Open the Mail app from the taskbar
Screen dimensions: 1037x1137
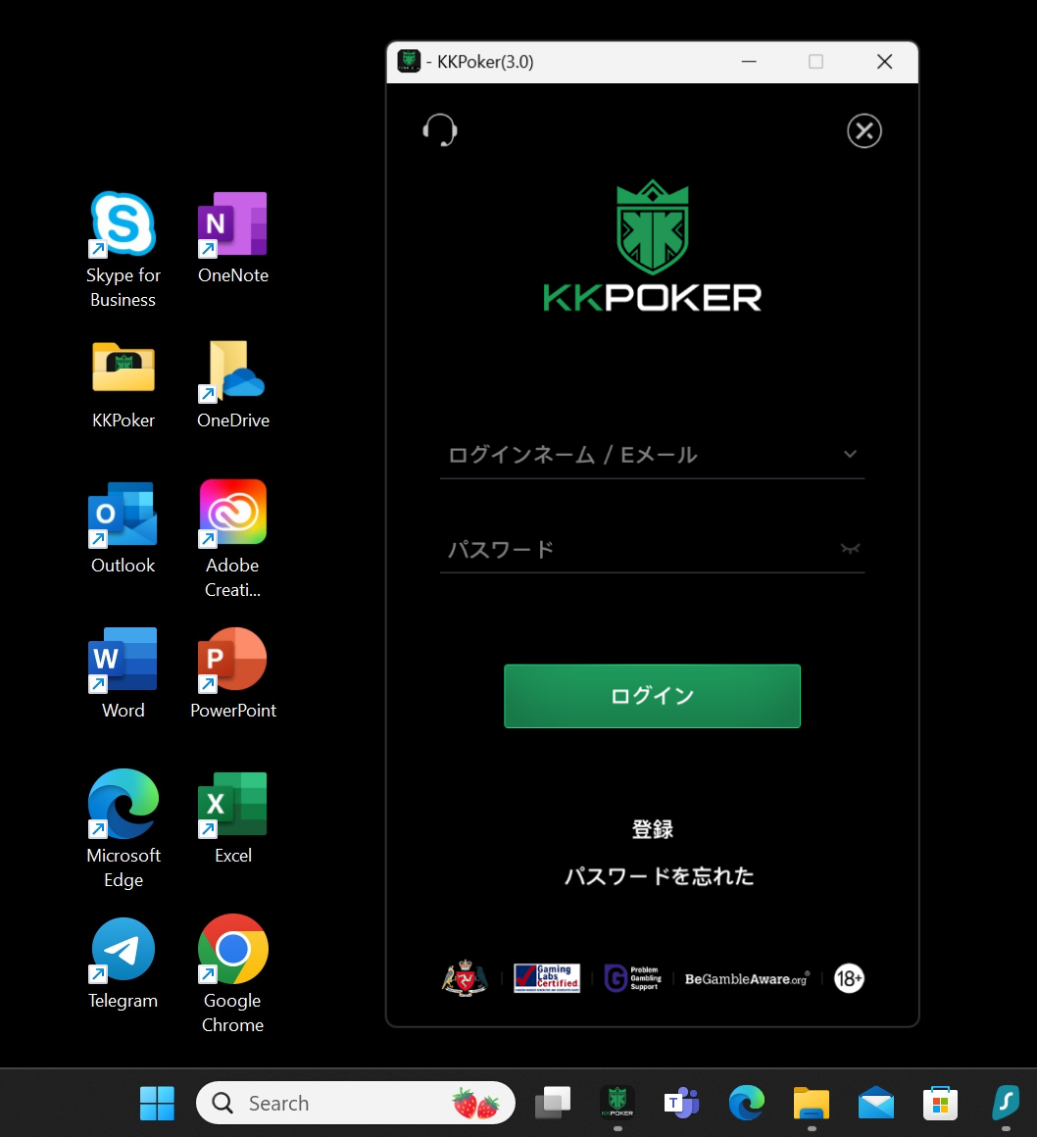point(875,1103)
